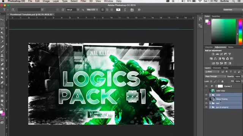Select the Move tool

(x=2, y=20)
